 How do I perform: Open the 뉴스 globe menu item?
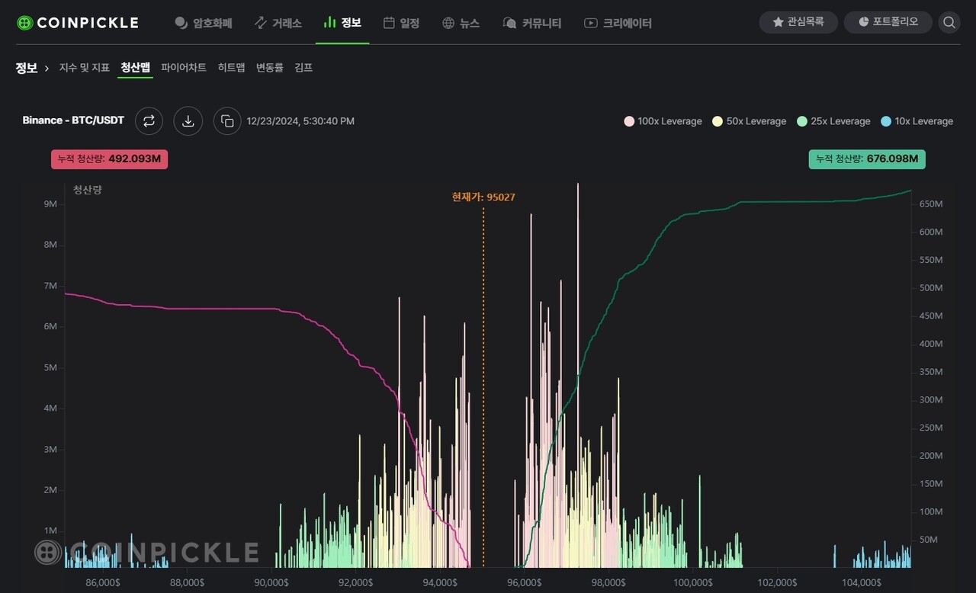[461, 23]
